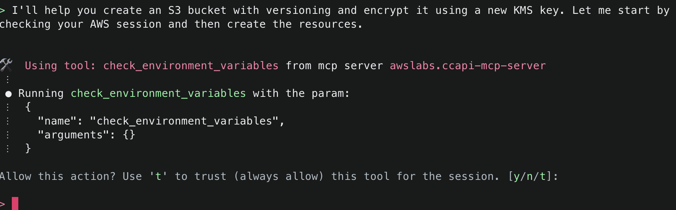676x210 pixels.
Task: Click the hammer and wrench tool icon
Action: [x=6, y=65]
